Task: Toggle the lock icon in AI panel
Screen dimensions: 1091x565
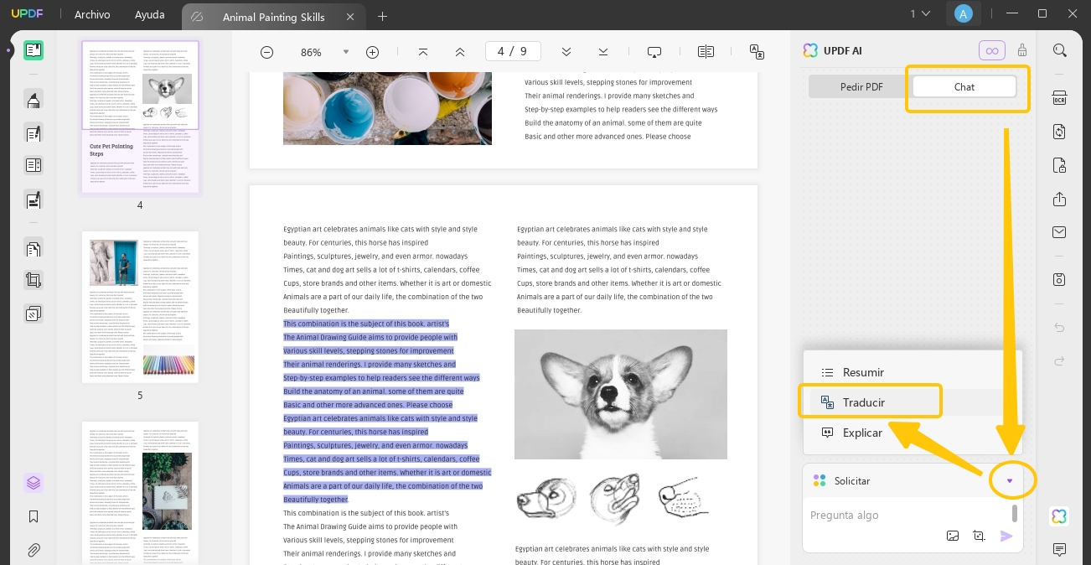Action: click(x=1021, y=50)
